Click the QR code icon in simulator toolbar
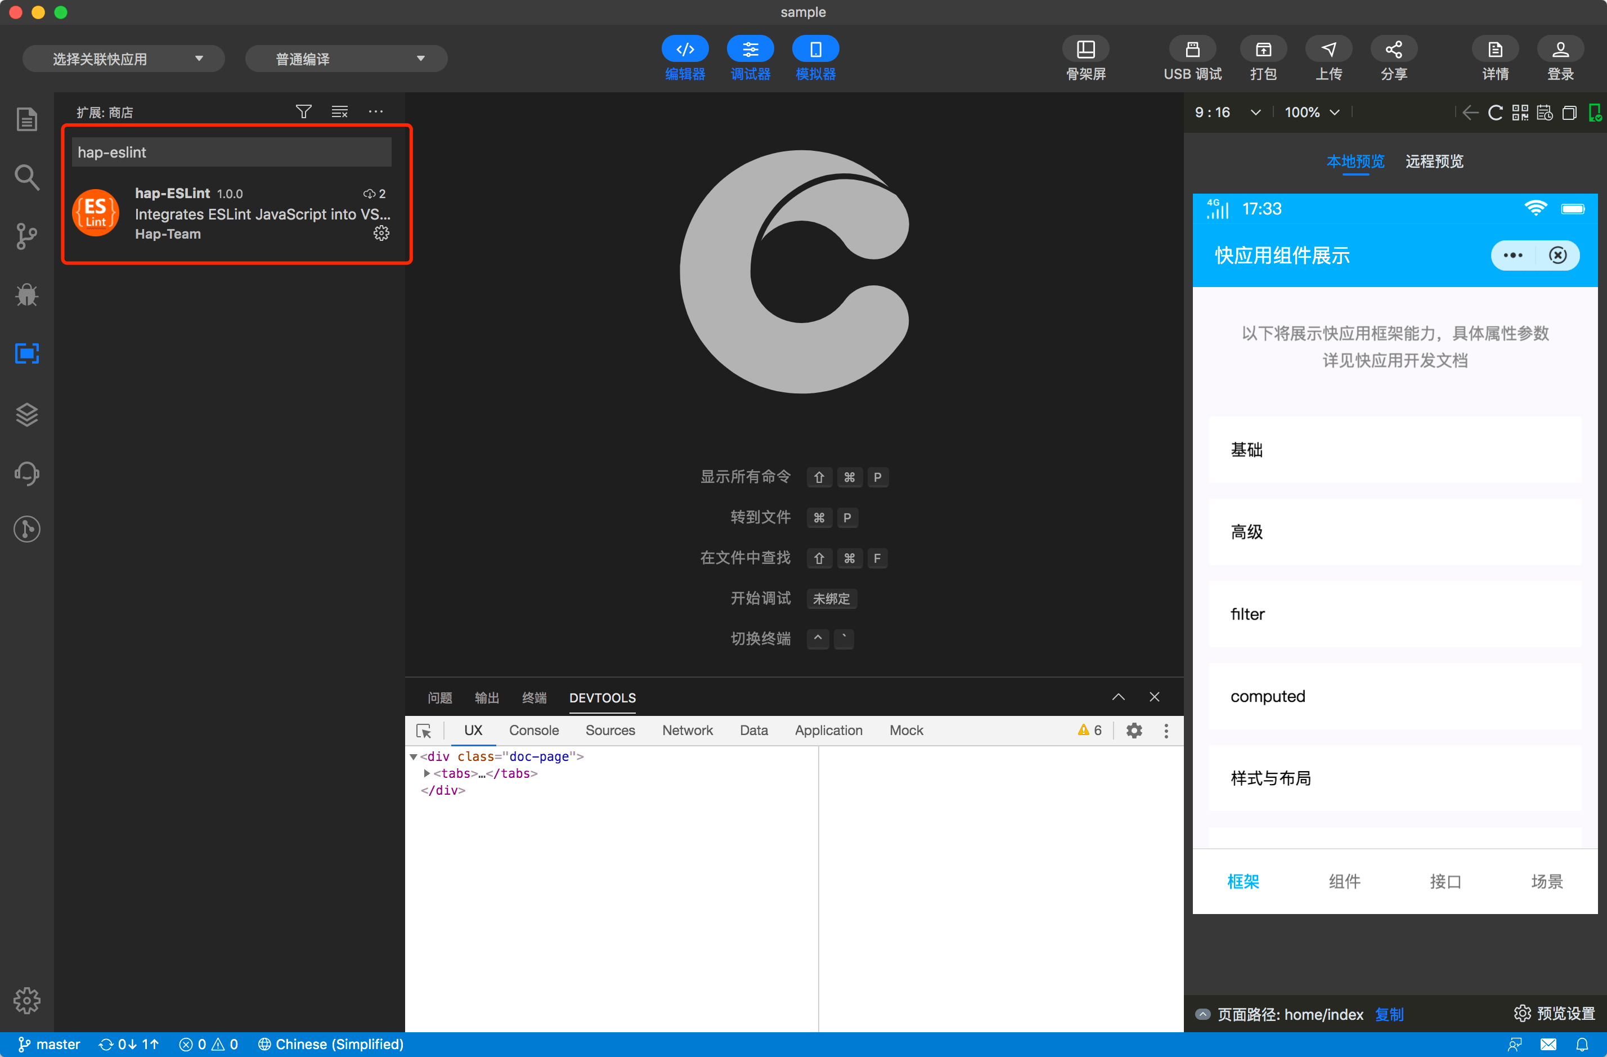1607x1057 pixels. (1520, 112)
